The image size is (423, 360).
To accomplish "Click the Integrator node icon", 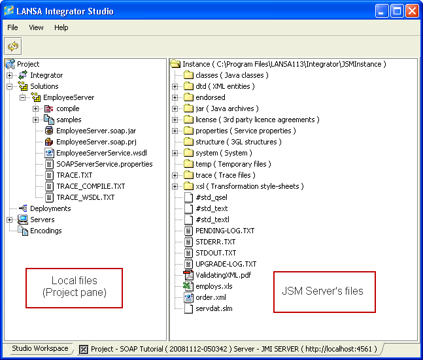I will (x=23, y=75).
